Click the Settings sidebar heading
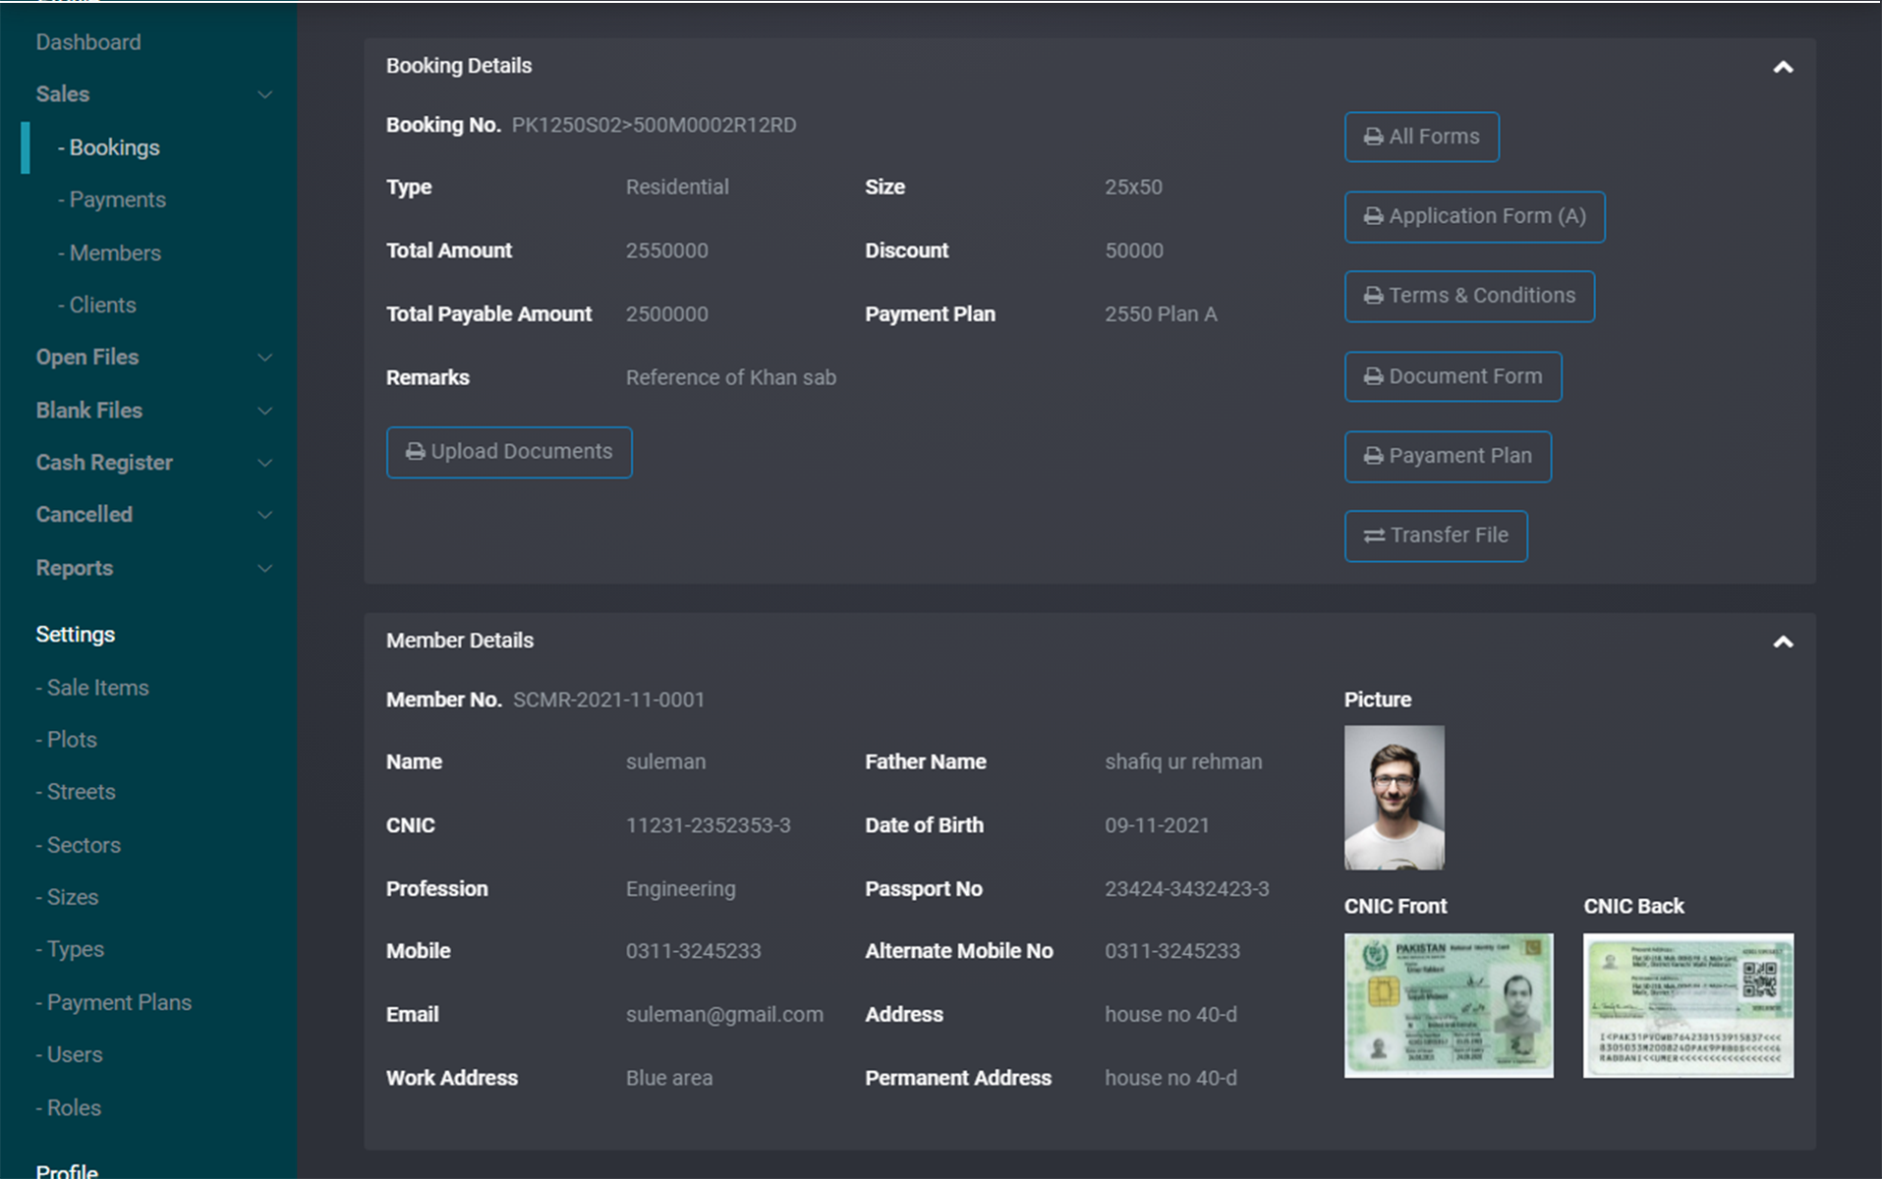This screenshot has height=1179, width=1882. (76, 635)
